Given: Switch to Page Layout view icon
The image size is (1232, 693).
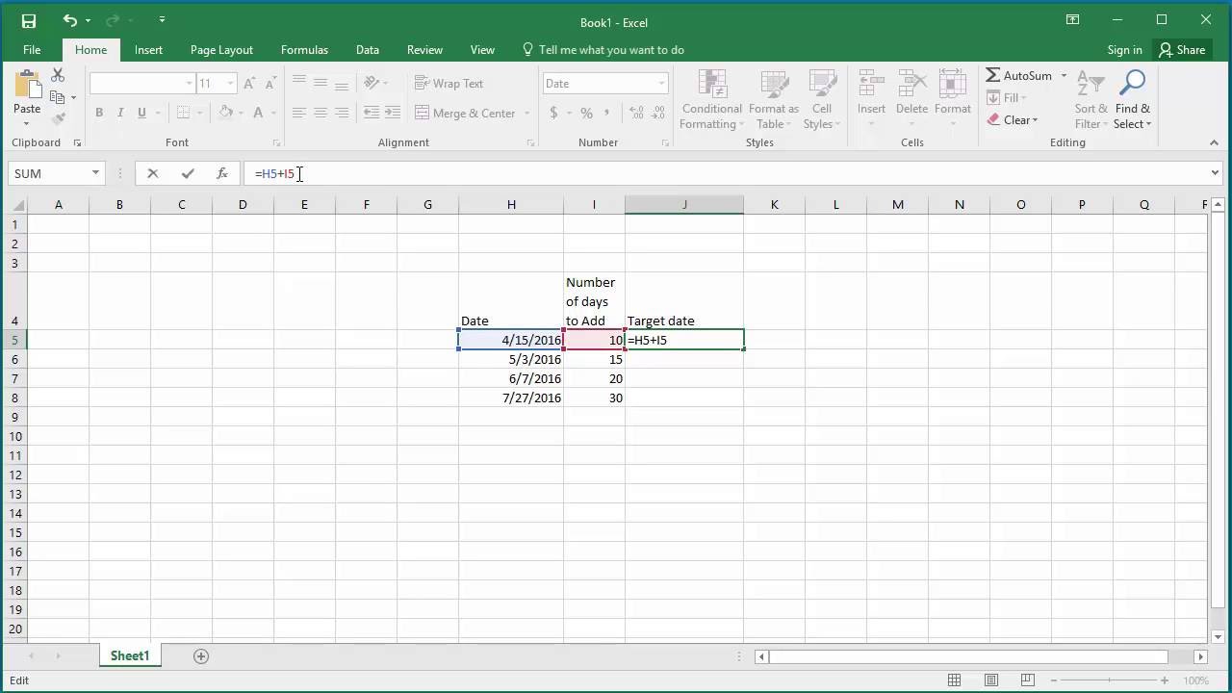Looking at the screenshot, I should click(991, 680).
